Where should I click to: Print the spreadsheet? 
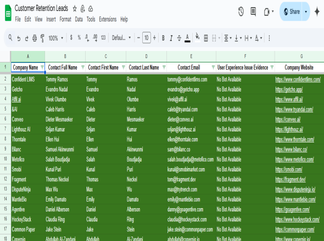coord(35,38)
